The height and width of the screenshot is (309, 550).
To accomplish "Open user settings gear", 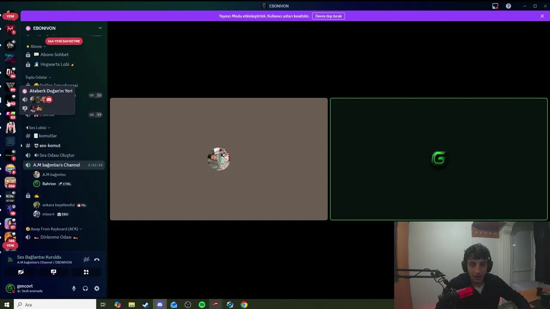I will point(97,288).
